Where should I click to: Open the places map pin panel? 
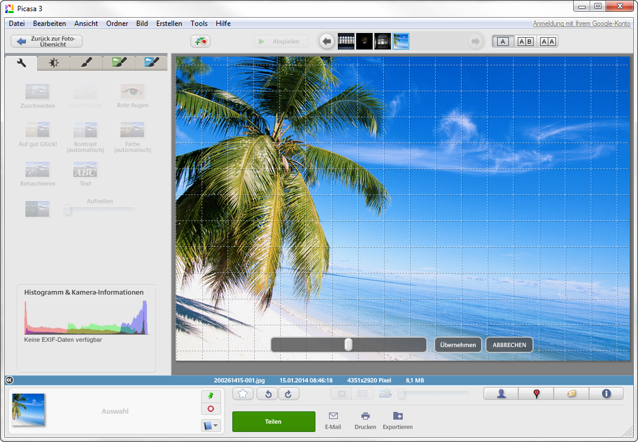536,394
